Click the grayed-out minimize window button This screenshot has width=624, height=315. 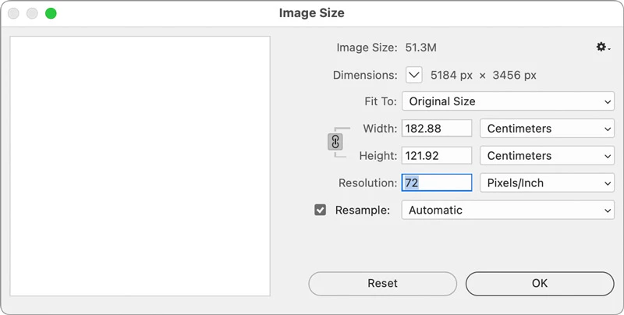pyautogui.click(x=32, y=13)
